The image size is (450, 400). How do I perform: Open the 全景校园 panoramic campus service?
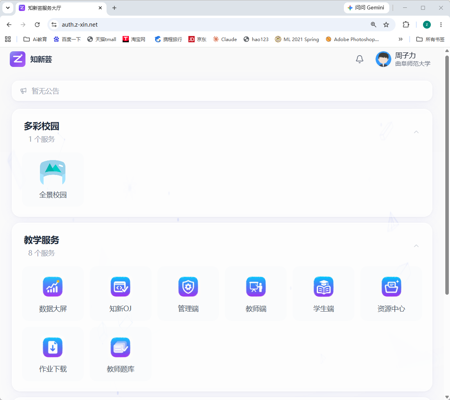[53, 179]
